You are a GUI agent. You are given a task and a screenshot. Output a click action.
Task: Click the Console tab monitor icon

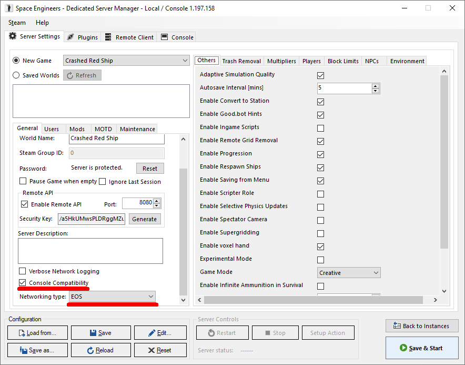(x=164, y=37)
